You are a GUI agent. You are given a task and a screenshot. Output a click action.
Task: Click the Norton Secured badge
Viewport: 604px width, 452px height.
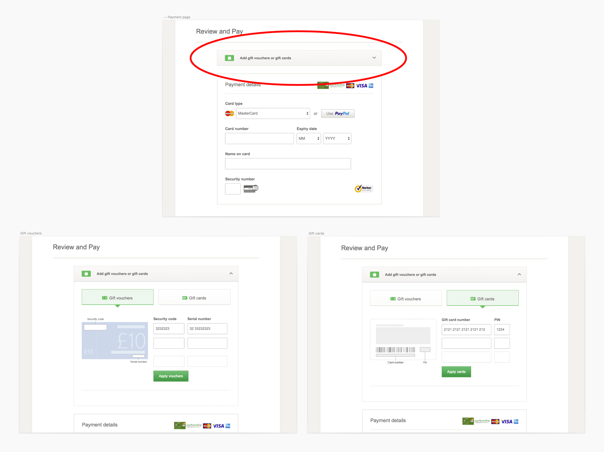[x=364, y=188]
